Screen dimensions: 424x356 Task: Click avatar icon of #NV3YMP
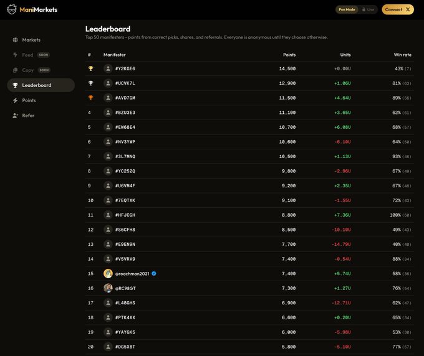point(108,142)
